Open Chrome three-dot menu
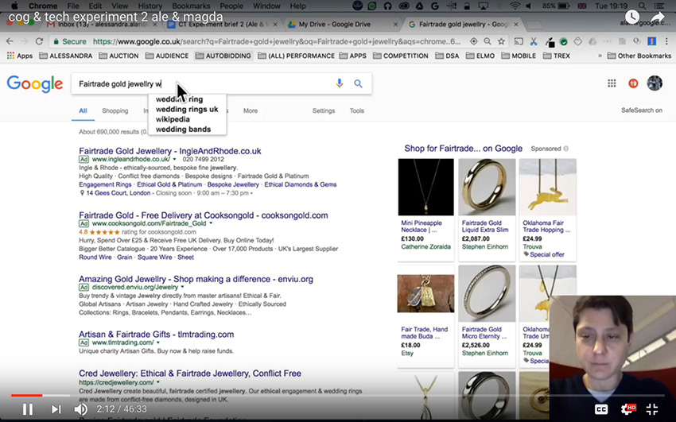The image size is (676, 422). [x=666, y=41]
